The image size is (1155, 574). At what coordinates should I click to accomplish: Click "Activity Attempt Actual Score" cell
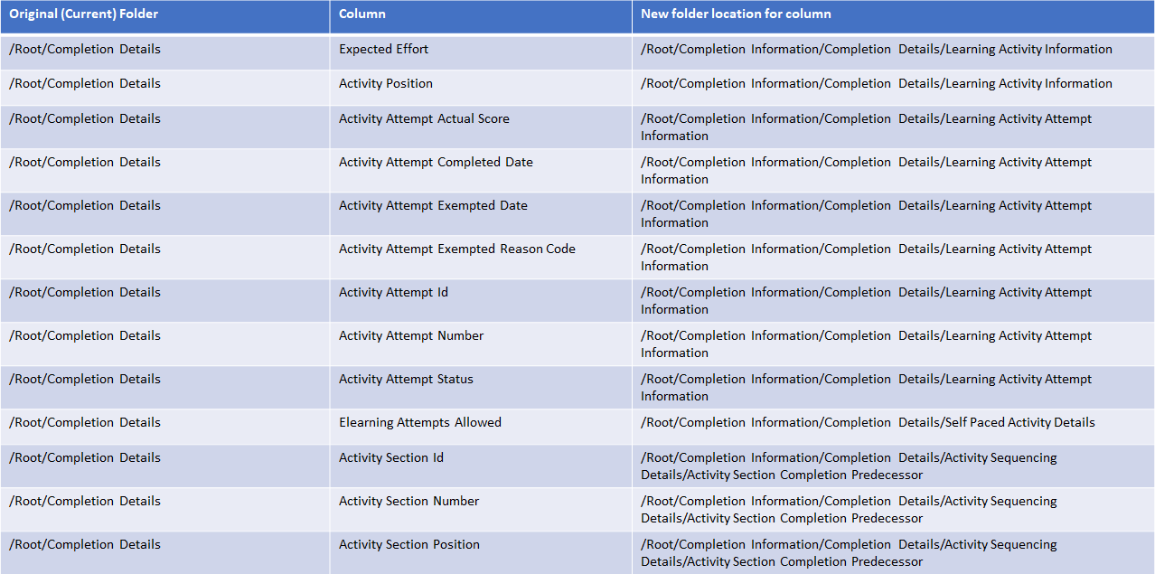(x=424, y=119)
